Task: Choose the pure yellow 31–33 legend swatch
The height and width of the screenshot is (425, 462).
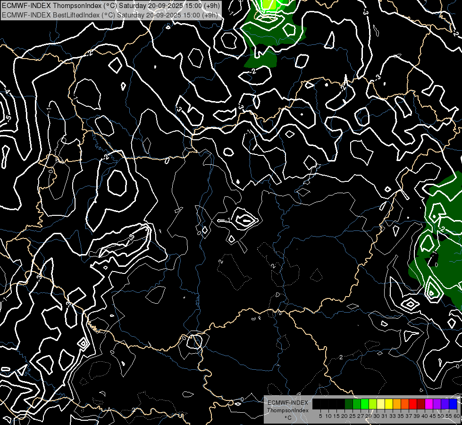Action: [389, 404]
